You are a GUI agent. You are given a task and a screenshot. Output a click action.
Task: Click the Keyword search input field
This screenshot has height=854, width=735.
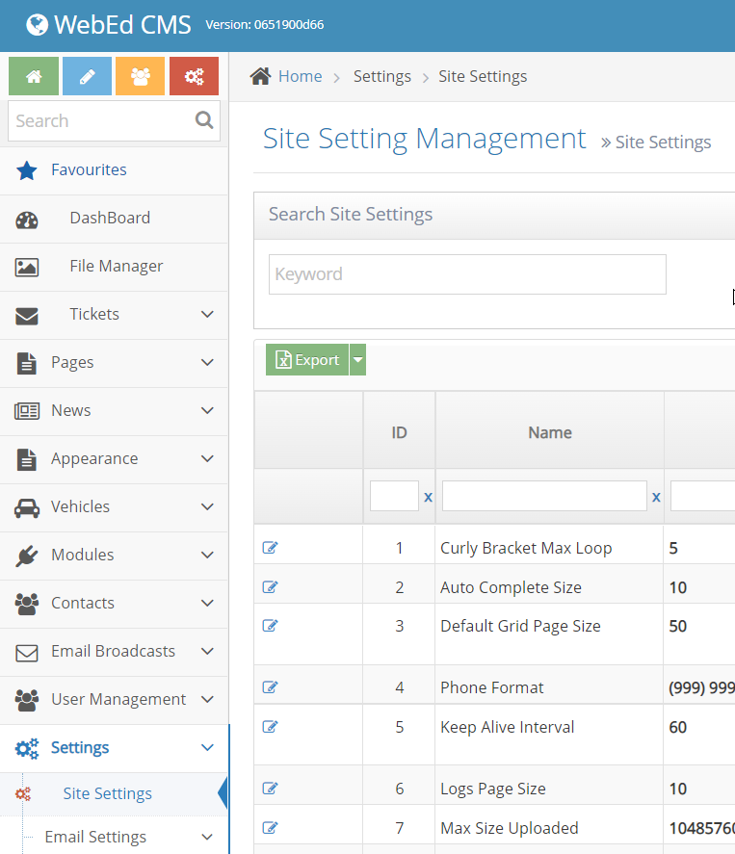pos(467,274)
